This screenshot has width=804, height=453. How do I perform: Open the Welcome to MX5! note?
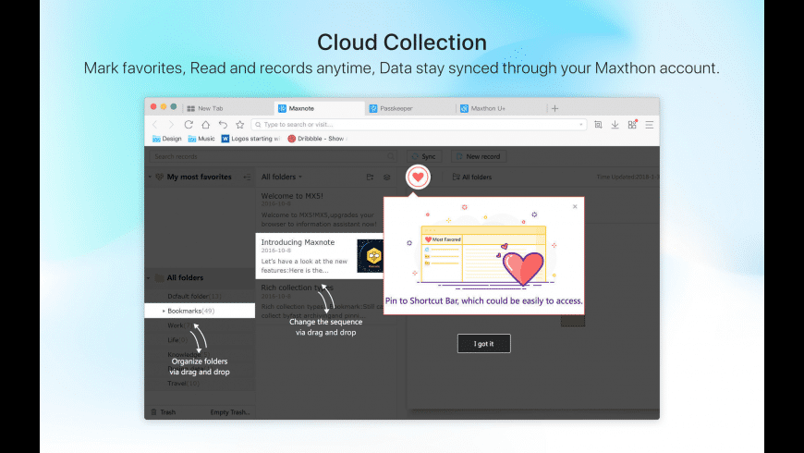tap(320, 210)
